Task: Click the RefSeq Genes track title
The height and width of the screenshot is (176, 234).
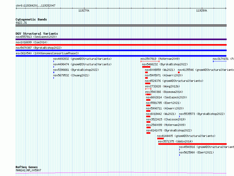Action: (27, 167)
